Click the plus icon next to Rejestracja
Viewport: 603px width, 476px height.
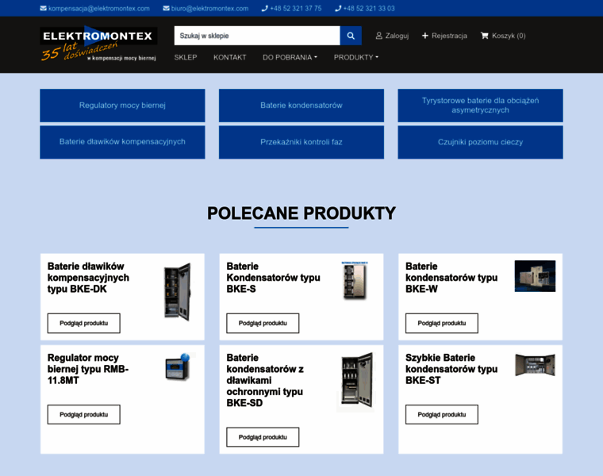click(425, 36)
